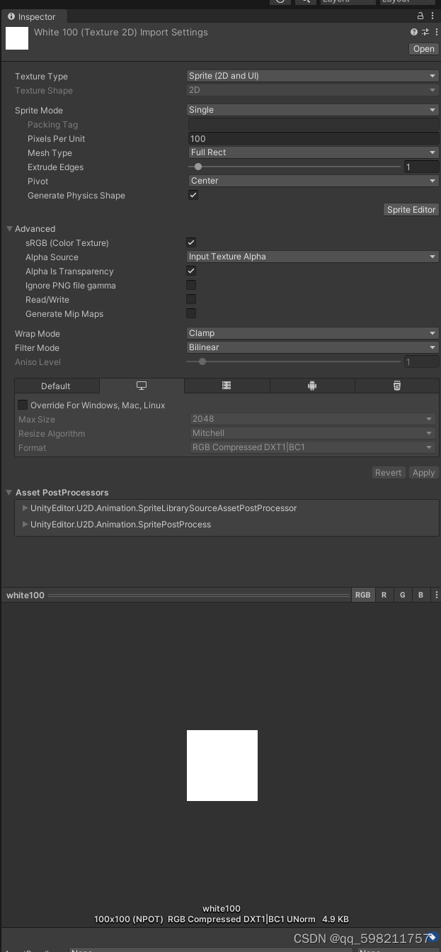Open the preview pane kebab menu
Image resolution: width=441 pixels, height=952 pixels.
click(437, 595)
